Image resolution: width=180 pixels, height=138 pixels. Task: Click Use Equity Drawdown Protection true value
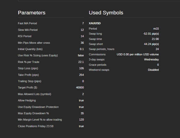pos(81,107)
